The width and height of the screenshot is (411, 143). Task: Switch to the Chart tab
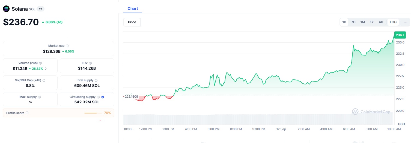[133, 8]
